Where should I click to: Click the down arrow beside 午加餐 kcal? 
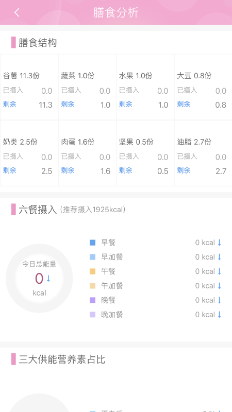pyautogui.click(x=220, y=286)
